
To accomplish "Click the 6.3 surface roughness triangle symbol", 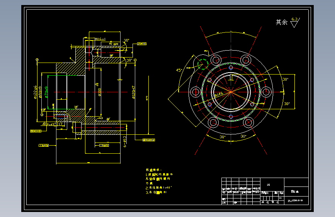I will 295,22.
